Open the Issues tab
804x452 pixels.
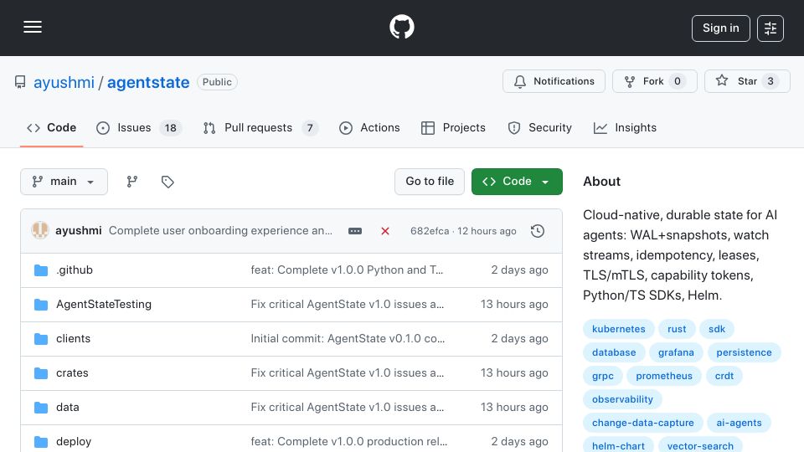tap(139, 127)
